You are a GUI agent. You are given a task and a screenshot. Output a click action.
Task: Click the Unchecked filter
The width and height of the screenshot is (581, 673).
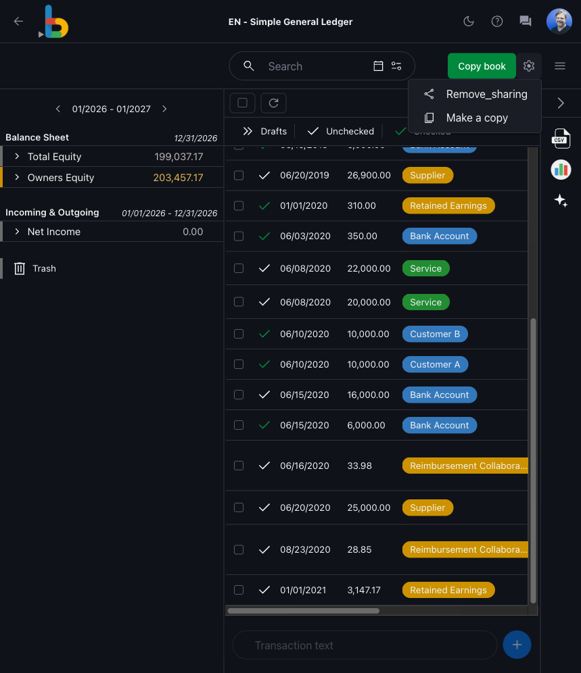[341, 131]
